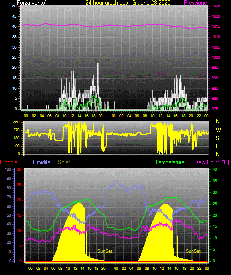Click pressure axis value '990'
The height and width of the screenshot is (275, 231).
click(x=215, y=78)
